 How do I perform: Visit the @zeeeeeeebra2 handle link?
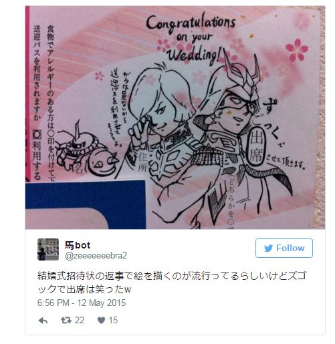pyautogui.click(x=96, y=255)
